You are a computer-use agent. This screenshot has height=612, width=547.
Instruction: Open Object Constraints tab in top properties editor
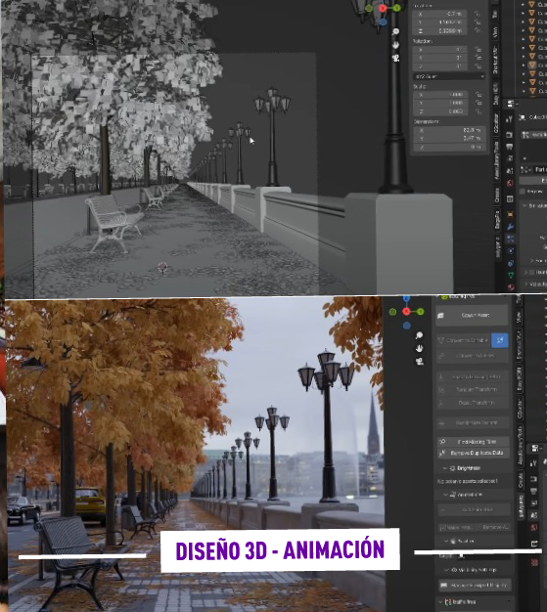click(x=510, y=263)
